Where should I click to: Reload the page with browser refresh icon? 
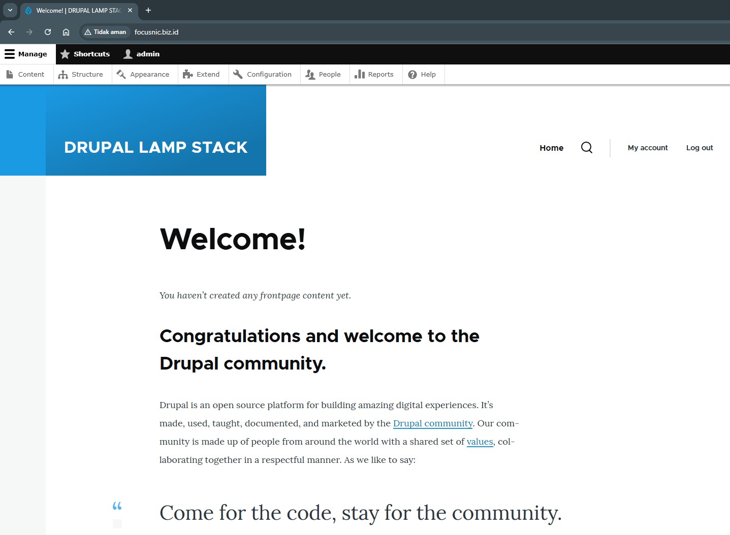click(x=48, y=32)
